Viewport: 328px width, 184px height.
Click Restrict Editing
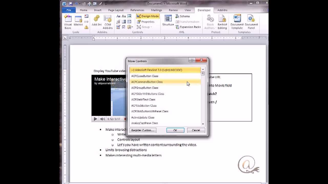click(x=222, y=22)
